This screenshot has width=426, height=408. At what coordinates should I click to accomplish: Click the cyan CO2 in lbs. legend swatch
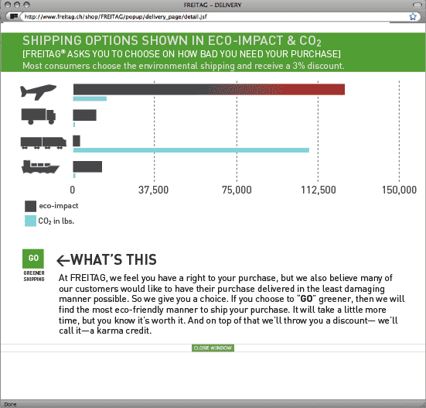pos(30,221)
